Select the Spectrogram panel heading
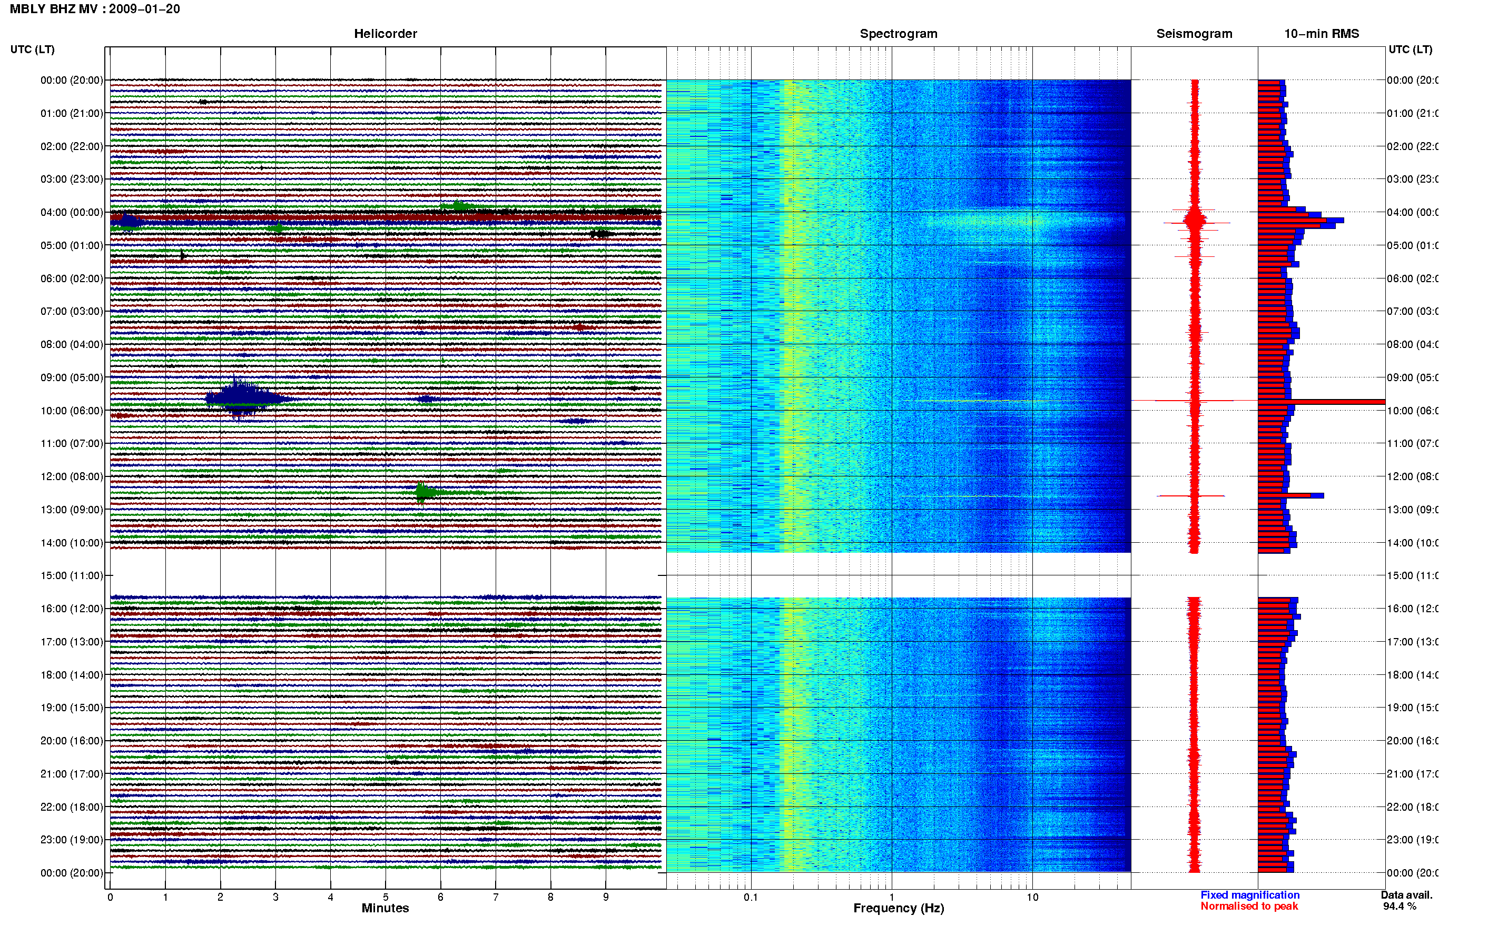 click(x=899, y=34)
